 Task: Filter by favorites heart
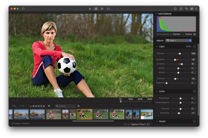[x=49, y=106]
